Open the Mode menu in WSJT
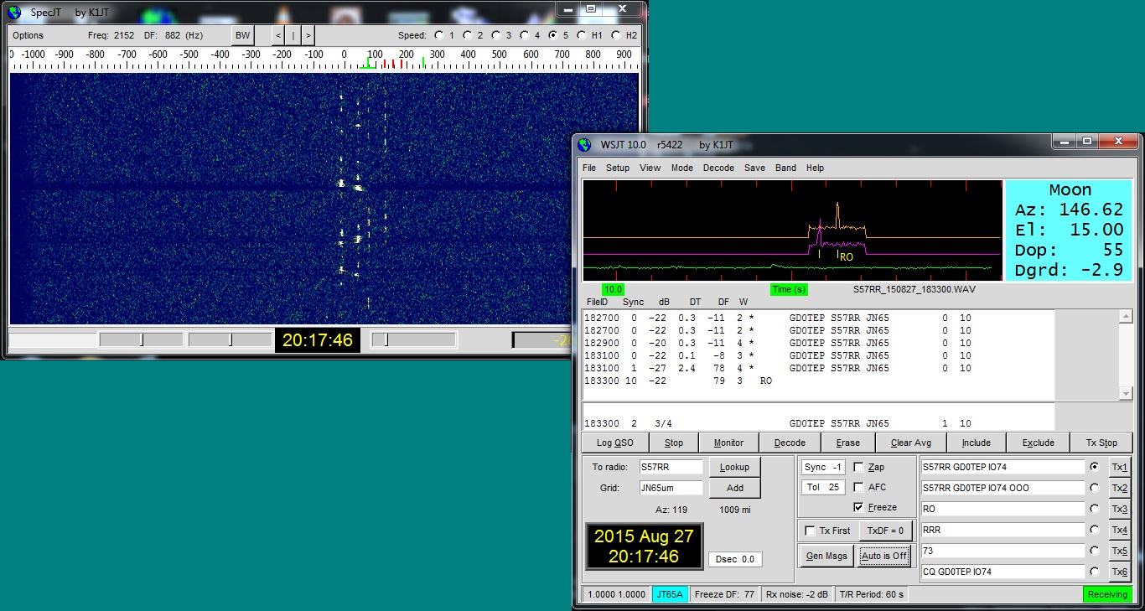 681,168
